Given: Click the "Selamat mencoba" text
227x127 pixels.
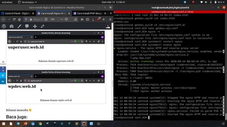Looking at the screenshot, I should (17, 110).
